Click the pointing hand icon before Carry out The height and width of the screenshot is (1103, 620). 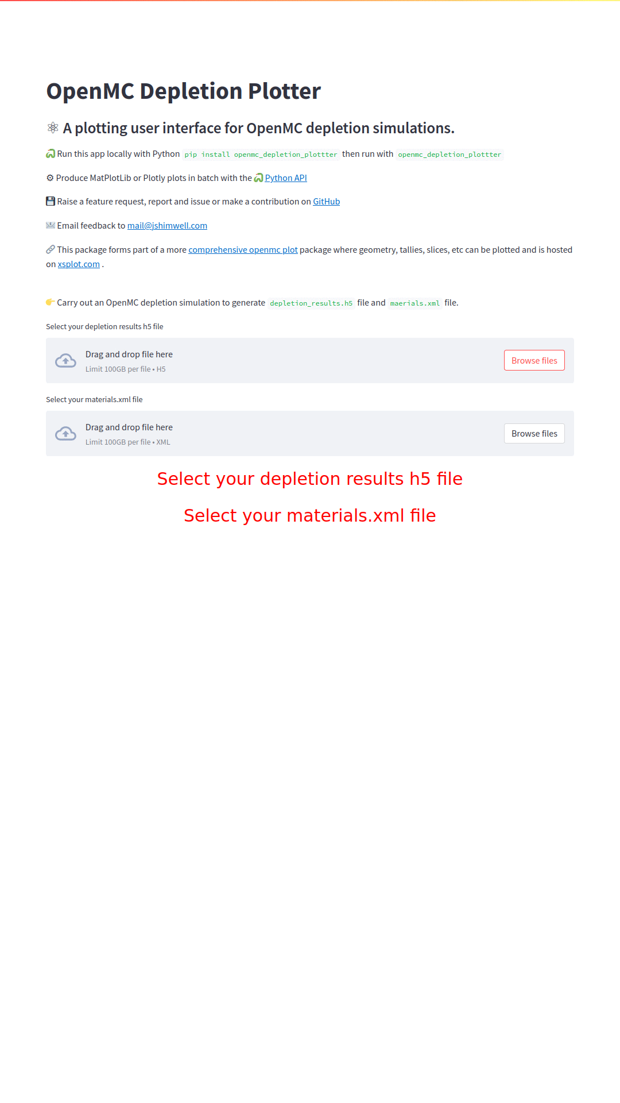tap(51, 302)
